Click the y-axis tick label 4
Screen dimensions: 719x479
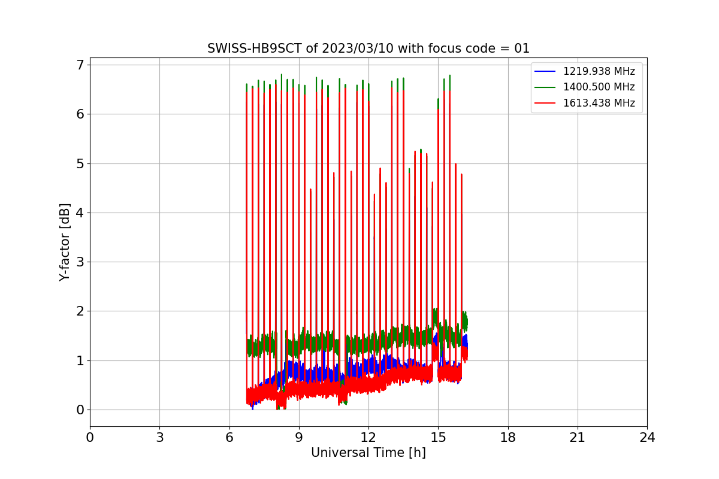(x=80, y=213)
